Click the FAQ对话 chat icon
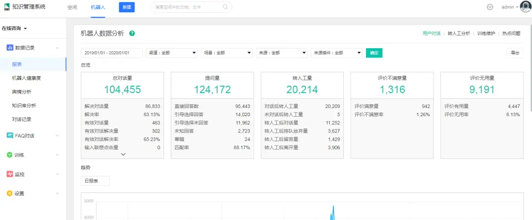Image resolution: width=532 pixels, height=220 pixels. click(x=9, y=135)
